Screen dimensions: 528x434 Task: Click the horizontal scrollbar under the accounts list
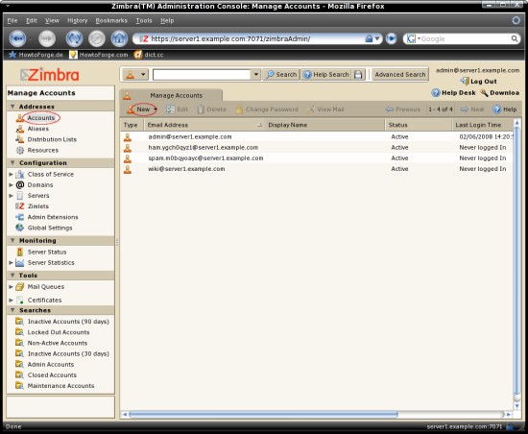[x=263, y=414]
